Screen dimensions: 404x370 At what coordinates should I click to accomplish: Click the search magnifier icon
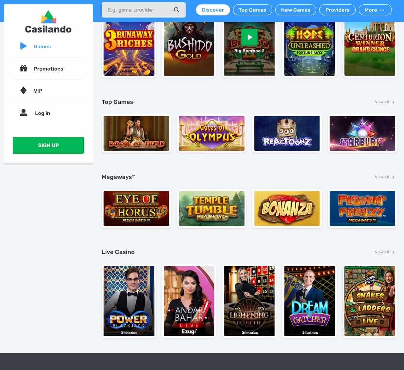(176, 10)
